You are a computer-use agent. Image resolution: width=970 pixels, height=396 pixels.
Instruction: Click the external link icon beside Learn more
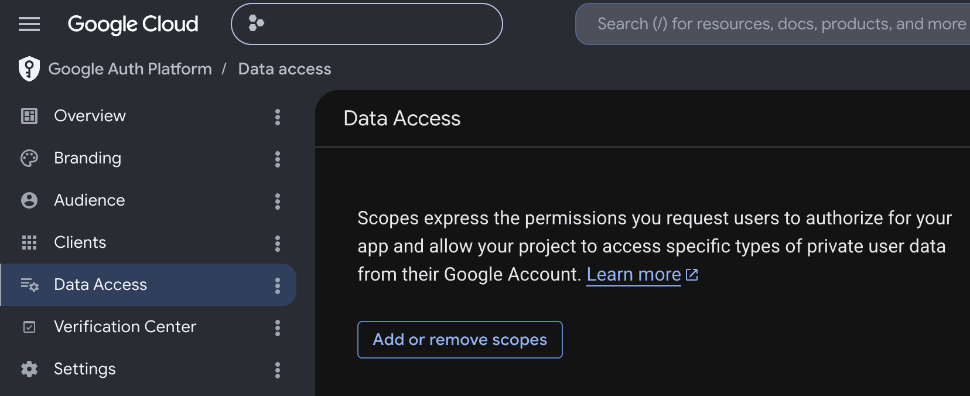pos(692,275)
